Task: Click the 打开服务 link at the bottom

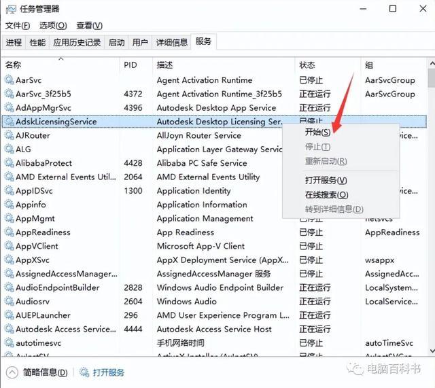Action: [109, 372]
